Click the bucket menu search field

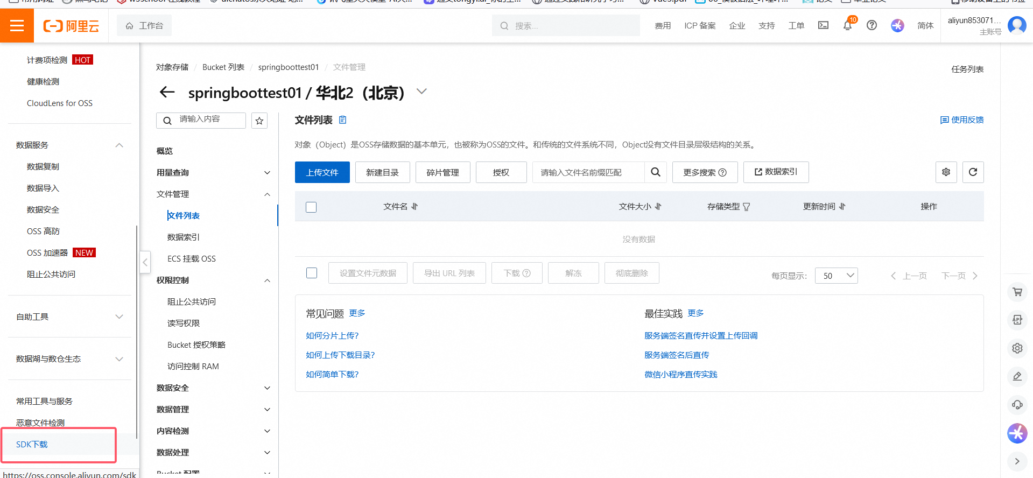click(201, 121)
